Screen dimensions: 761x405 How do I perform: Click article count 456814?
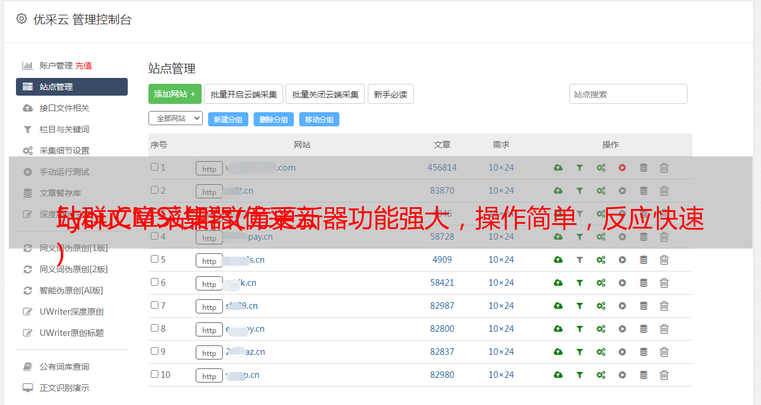(442, 168)
